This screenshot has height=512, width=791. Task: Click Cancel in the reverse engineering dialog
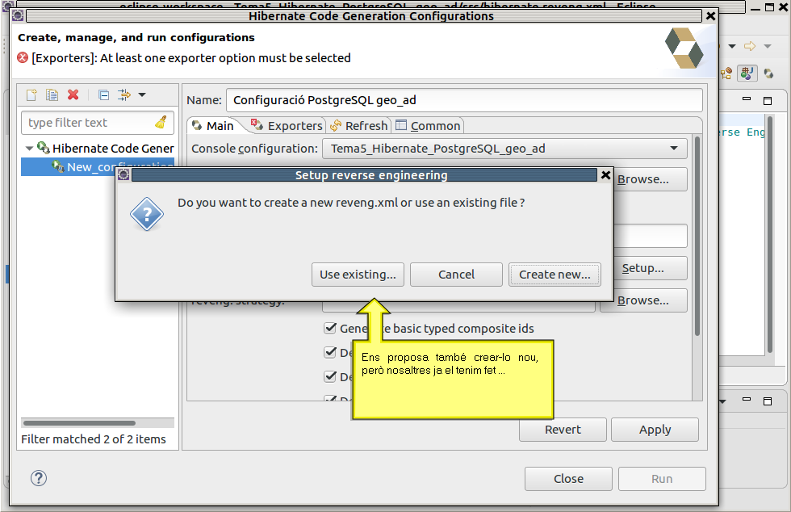456,275
